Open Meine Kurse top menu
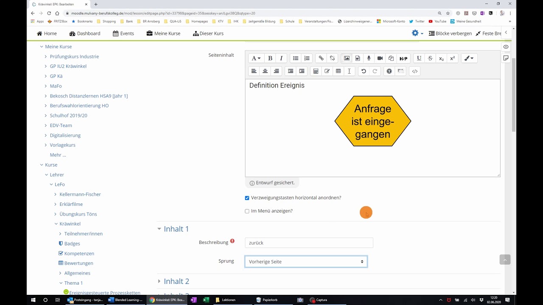This screenshot has height=305, width=543. tap(163, 33)
